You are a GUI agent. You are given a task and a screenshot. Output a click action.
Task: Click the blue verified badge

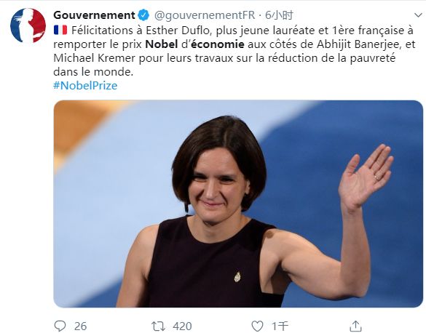[x=143, y=15]
